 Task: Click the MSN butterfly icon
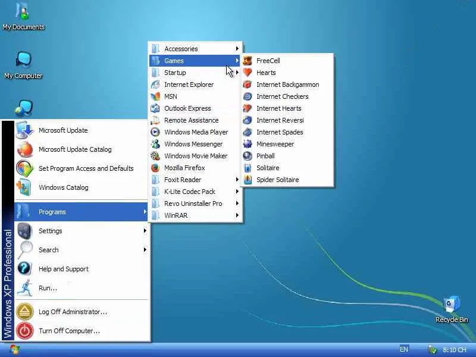pyautogui.click(x=155, y=96)
